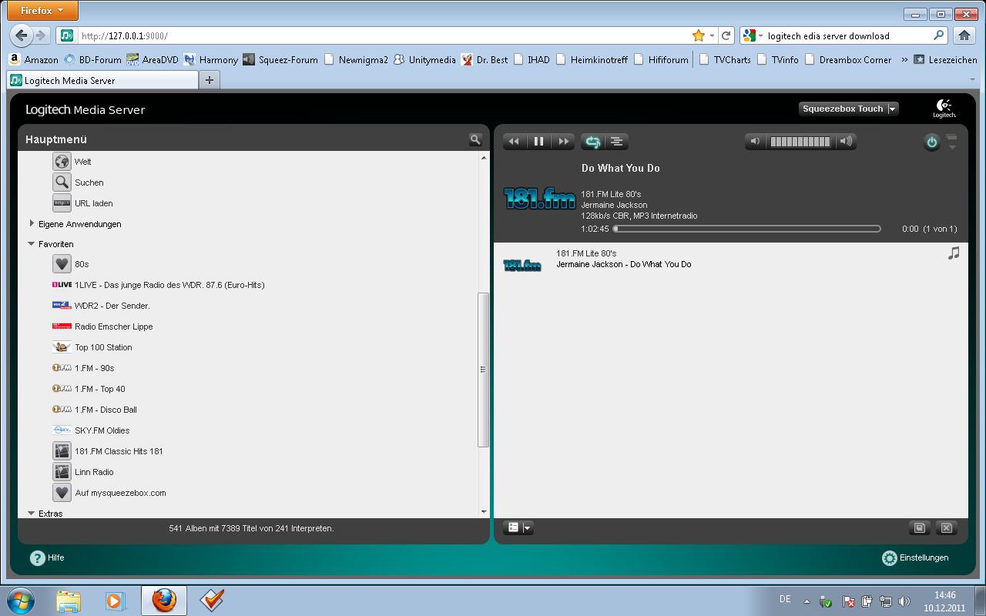Viewport: 986px width, 616px height.
Task: Open the Suchen search item
Action: coord(89,182)
